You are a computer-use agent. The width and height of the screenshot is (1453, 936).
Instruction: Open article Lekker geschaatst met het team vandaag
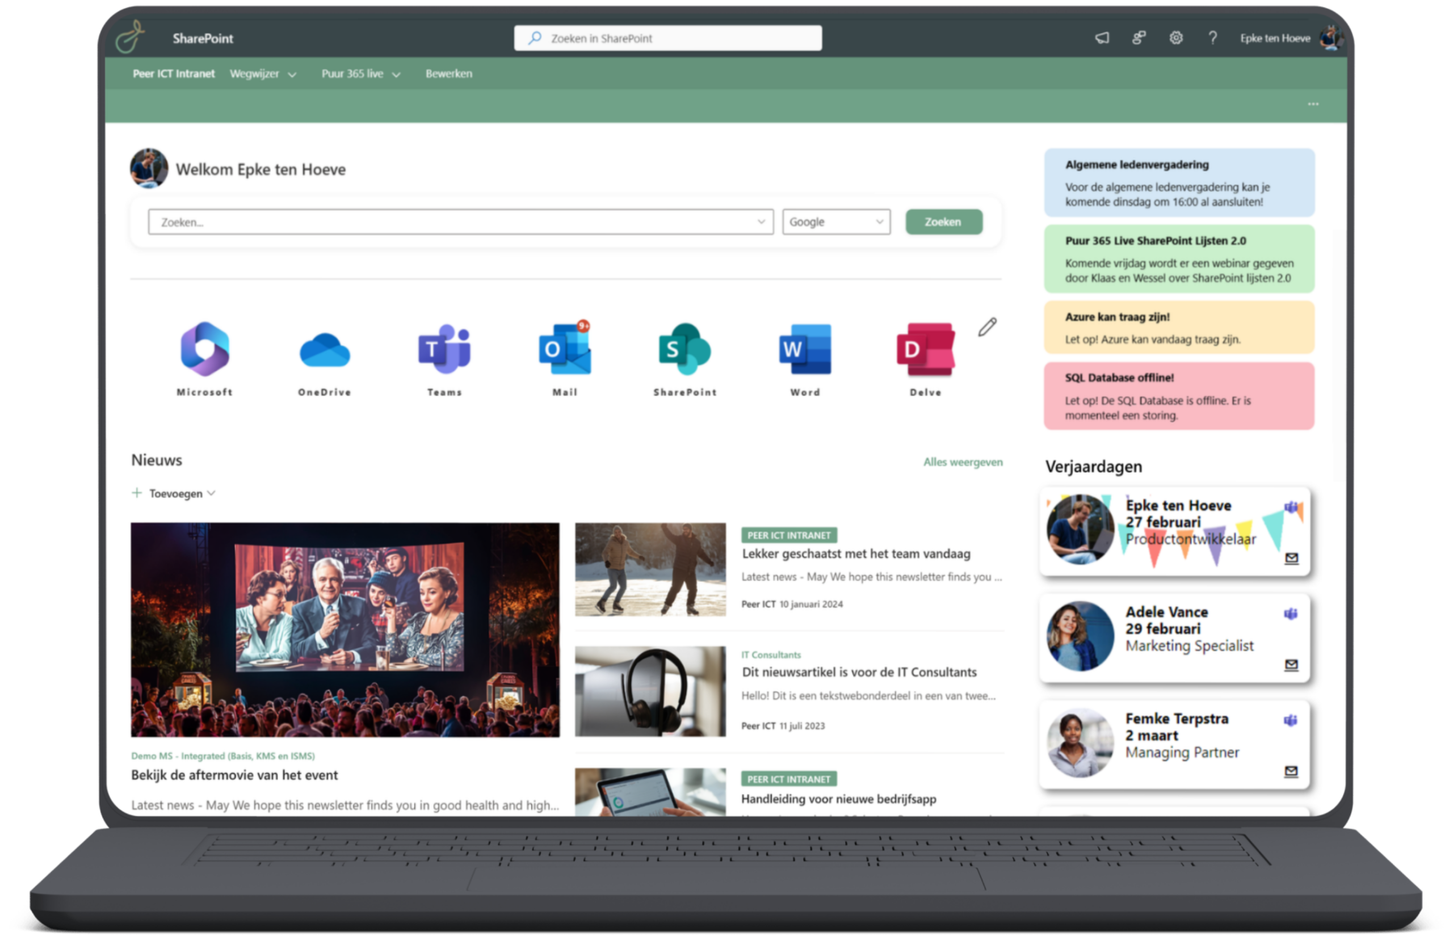click(856, 553)
